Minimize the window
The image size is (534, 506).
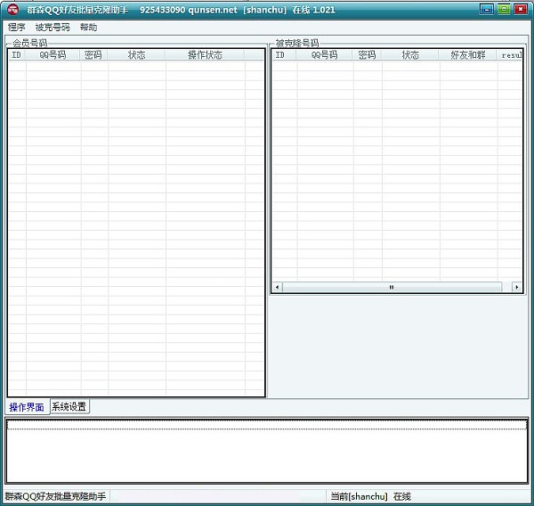click(486, 9)
